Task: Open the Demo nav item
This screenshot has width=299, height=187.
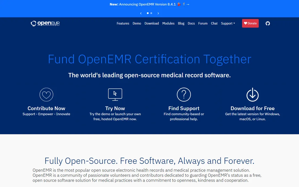Action: click(137, 23)
